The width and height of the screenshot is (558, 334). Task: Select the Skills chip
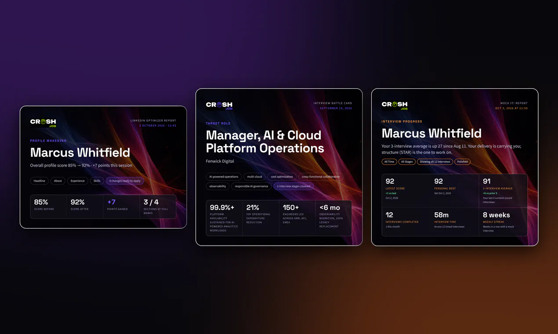click(x=97, y=181)
